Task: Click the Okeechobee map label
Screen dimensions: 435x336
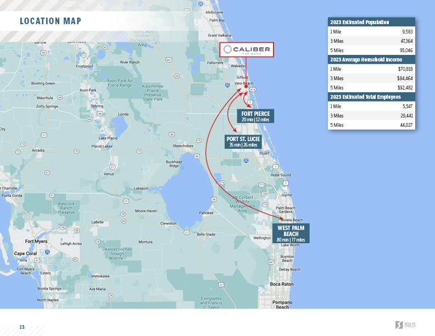Action: pyautogui.click(x=183, y=146)
